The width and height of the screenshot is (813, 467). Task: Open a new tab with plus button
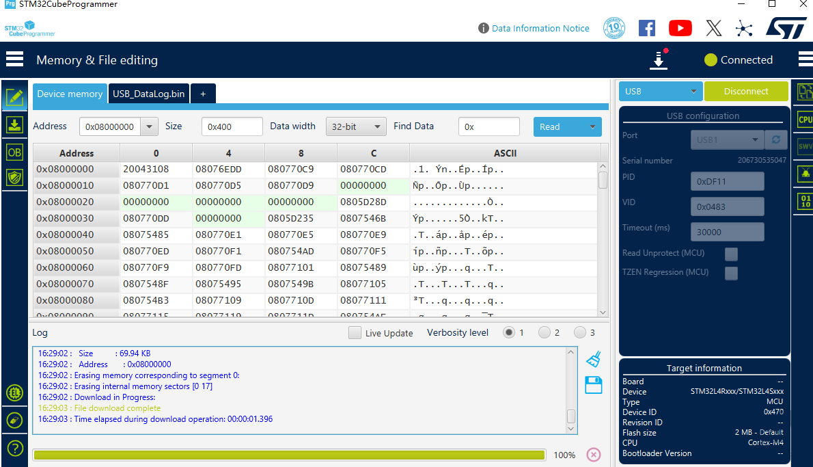(x=203, y=94)
